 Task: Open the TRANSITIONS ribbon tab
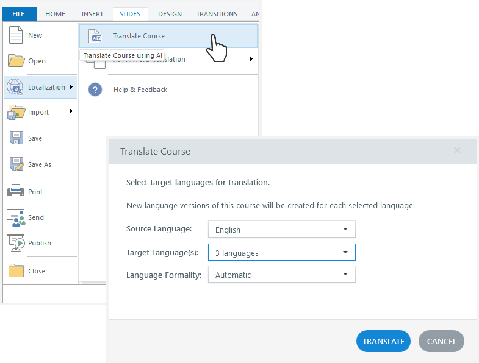point(217,14)
